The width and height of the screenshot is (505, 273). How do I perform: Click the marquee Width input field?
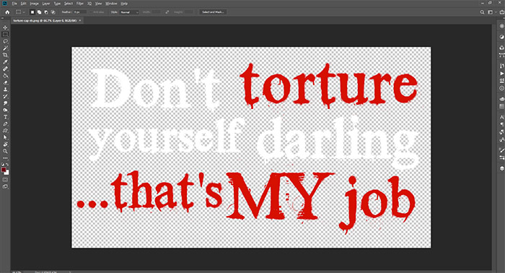[x=156, y=12]
